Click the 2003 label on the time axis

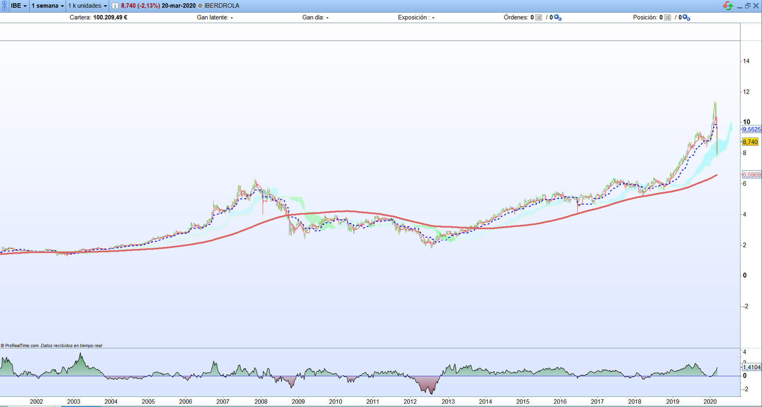pos(73,402)
